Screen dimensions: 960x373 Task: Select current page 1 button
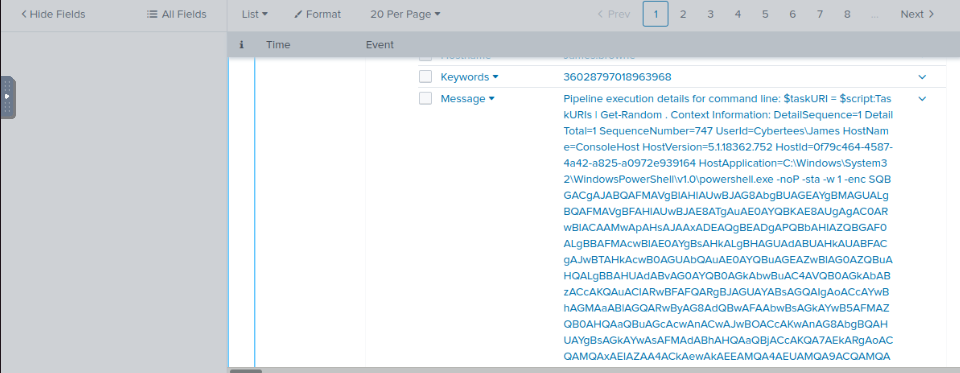pos(655,14)
